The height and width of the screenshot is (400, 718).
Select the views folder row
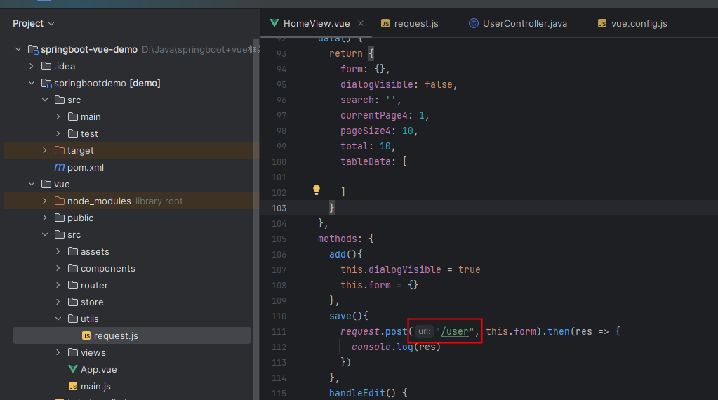132,352
